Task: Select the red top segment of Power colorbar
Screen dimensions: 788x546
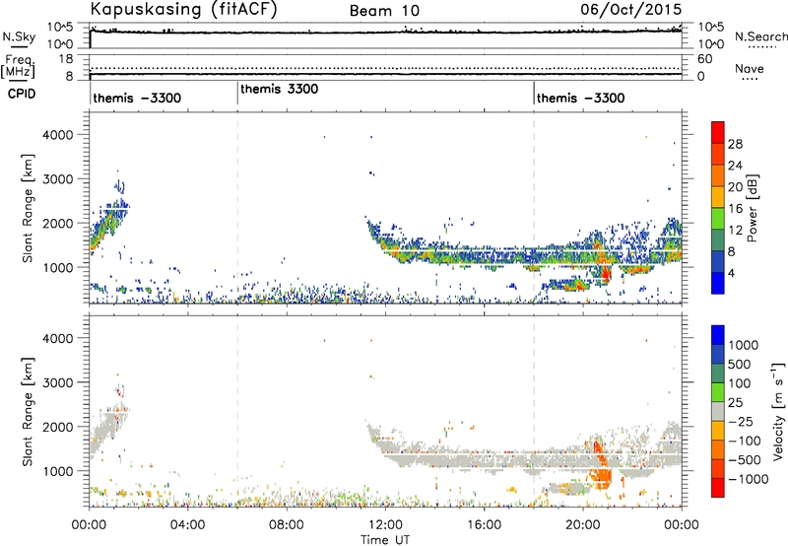Action: point(718,133)
